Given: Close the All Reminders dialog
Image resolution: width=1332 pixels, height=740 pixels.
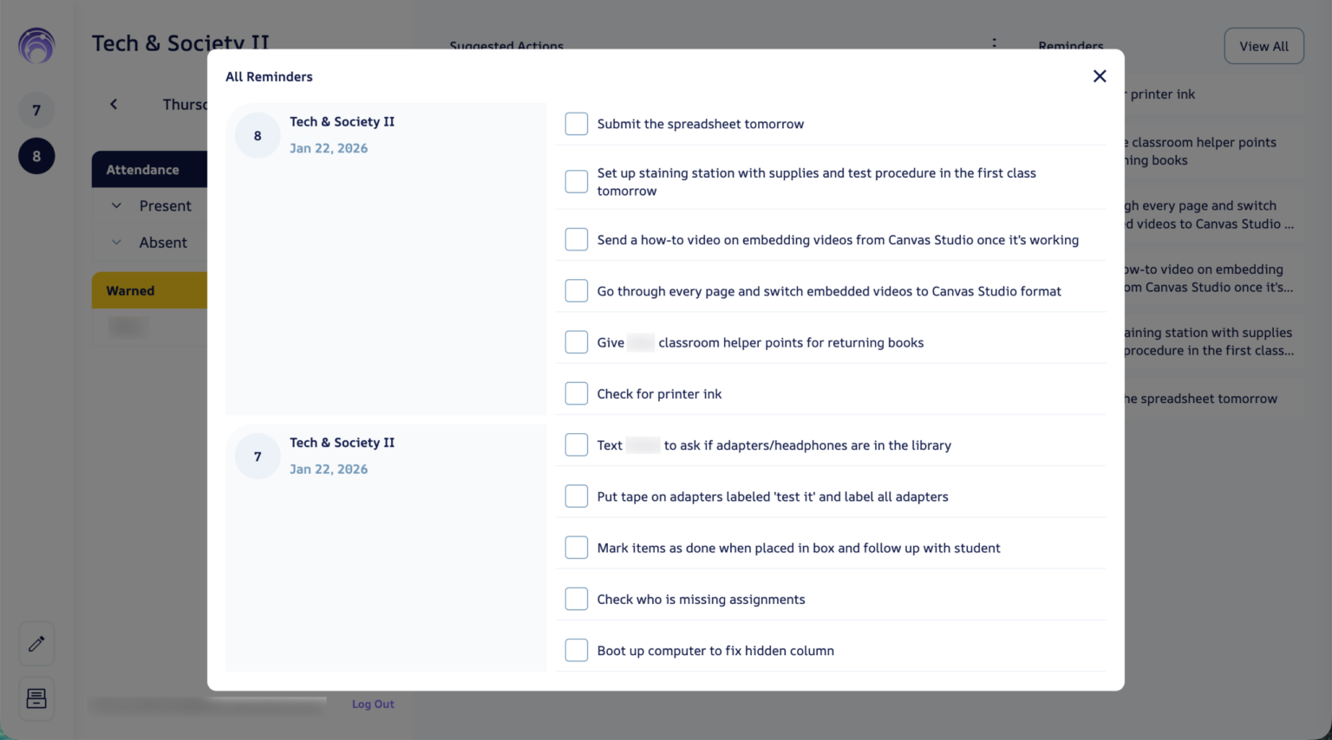Looking at the screenshot, I should 1100,76.
